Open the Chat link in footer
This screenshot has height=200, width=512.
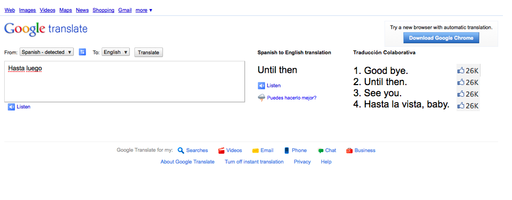[x=331, y=151]
